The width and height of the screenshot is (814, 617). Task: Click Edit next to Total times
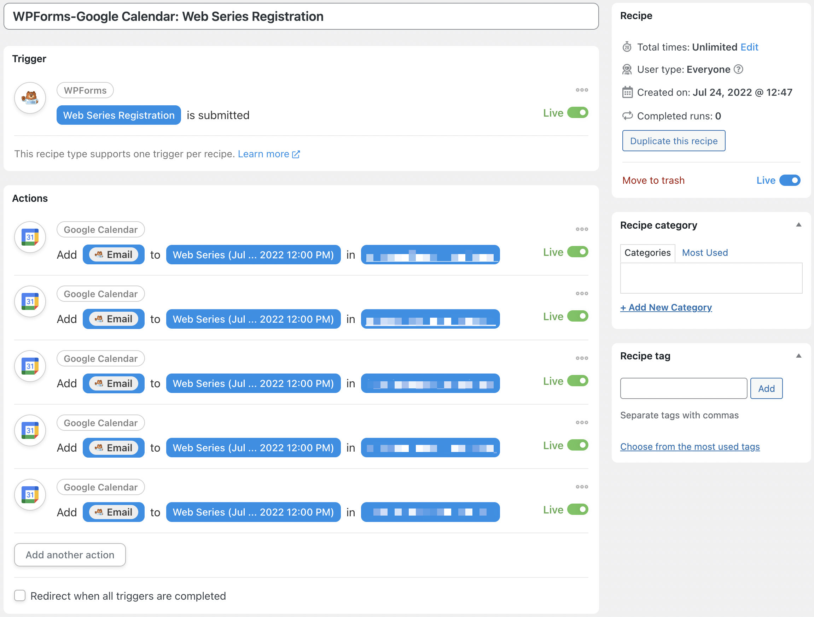pyautogui.click(x=749, y=47)
